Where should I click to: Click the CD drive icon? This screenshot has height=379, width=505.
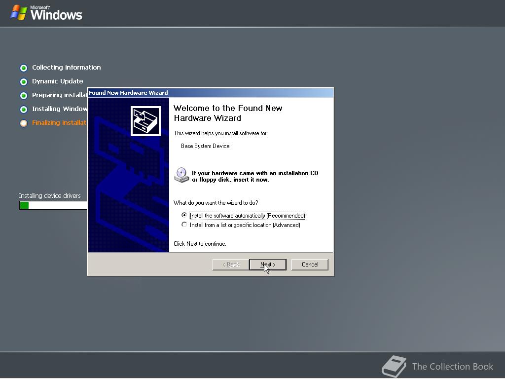click(x=181, y=175)
